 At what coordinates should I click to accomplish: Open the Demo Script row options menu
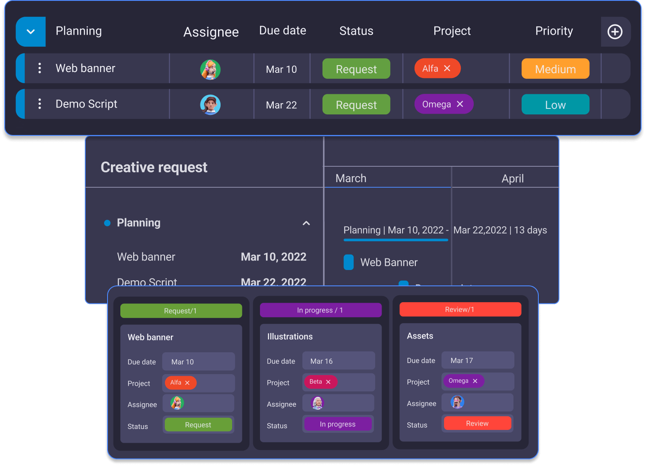(x=40, y=104)
